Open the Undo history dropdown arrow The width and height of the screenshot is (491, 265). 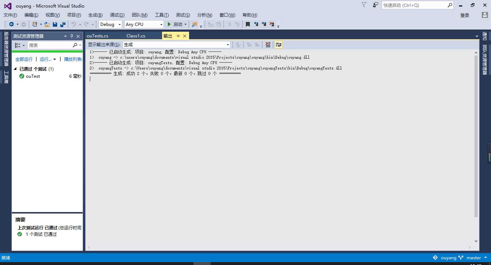click(x=79, y=24)
